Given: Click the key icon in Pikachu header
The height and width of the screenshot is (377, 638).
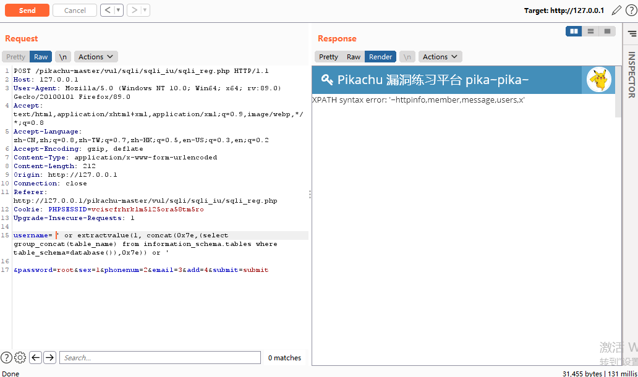Looking at the screenshot, I should coord(327,79).
